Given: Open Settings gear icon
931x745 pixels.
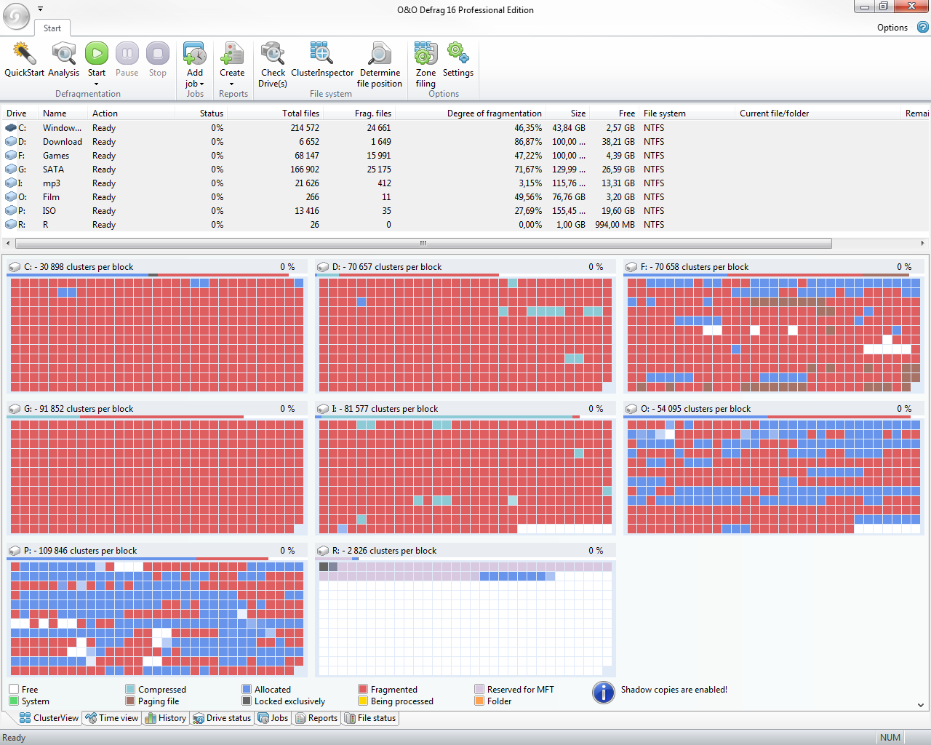Looking at the screenshot, I should 458,53.
